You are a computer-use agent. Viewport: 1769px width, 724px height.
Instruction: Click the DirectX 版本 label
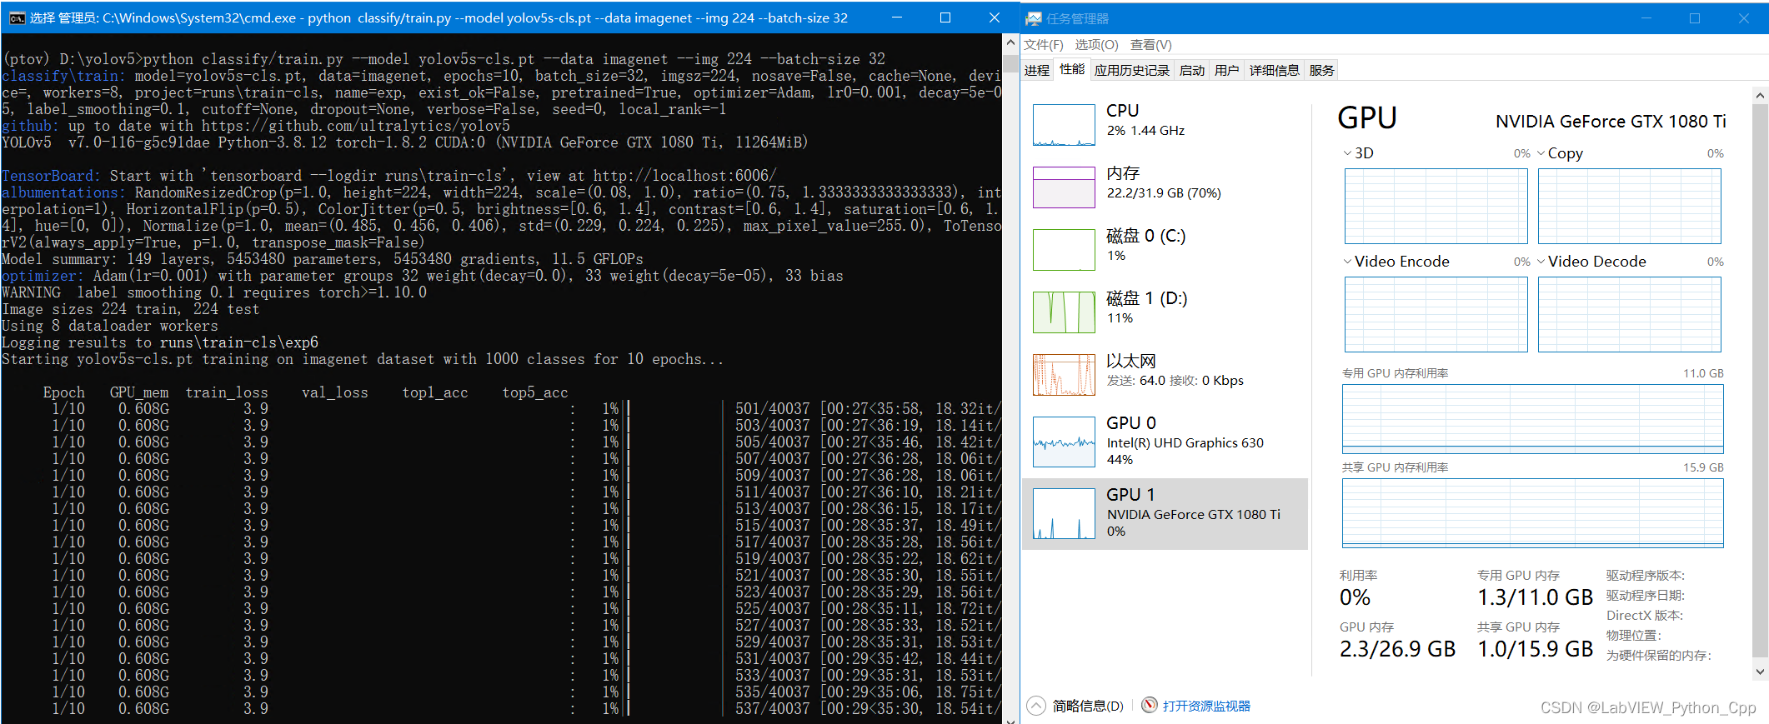pyautogui.click(x=1645, y=616)
